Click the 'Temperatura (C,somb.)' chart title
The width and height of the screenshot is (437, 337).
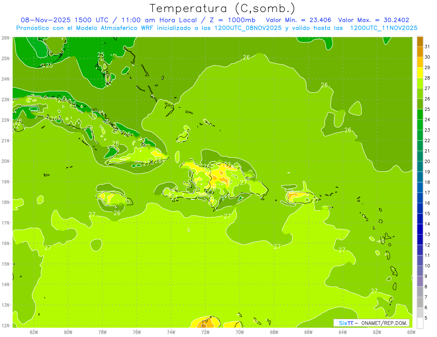223,8
